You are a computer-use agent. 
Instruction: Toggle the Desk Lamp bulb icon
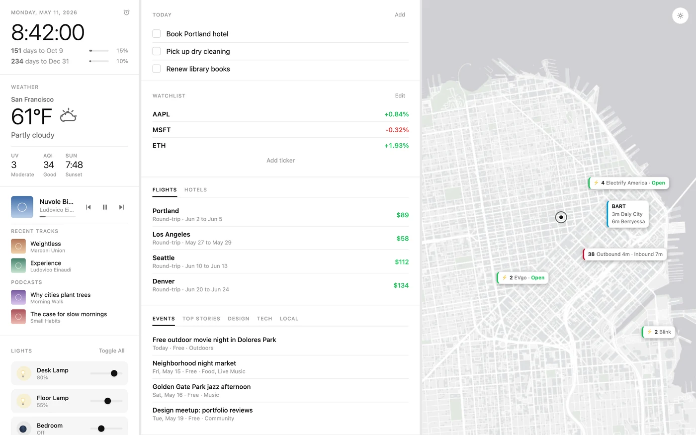(23, 373)
